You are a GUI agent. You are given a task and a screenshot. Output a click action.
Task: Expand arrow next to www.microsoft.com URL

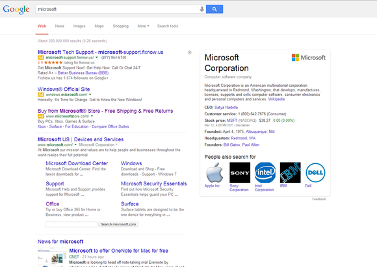(x=75, y=145)
